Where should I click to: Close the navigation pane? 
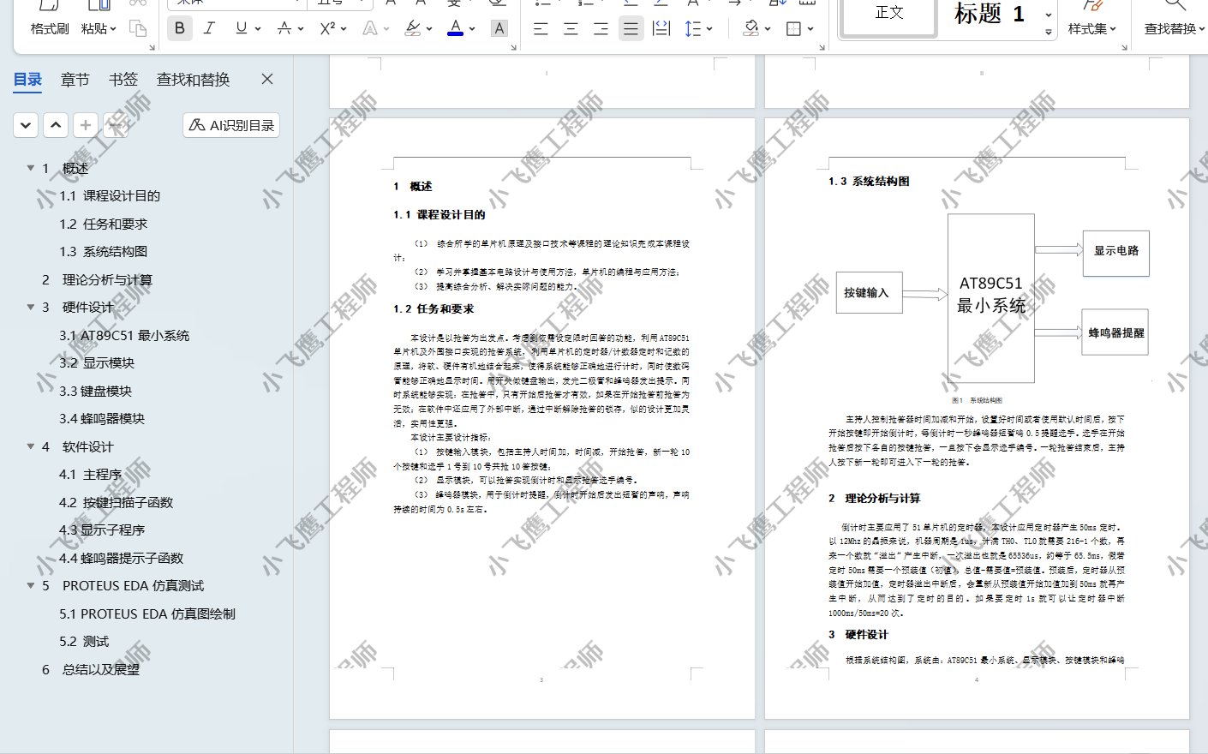tap(267, 79)
